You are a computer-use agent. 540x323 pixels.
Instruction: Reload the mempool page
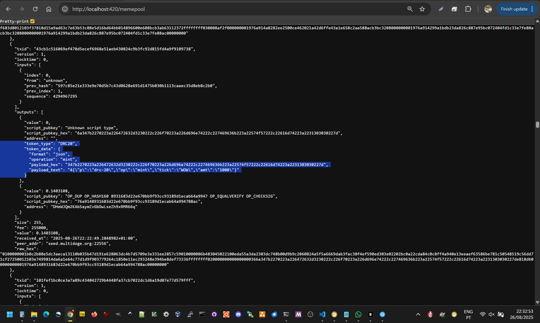point(35,9)
